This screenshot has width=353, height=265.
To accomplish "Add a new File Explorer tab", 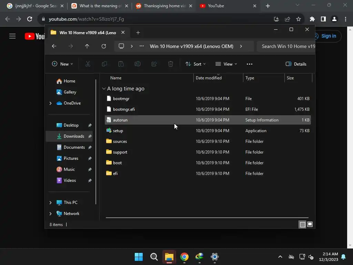I will point(138,33).
